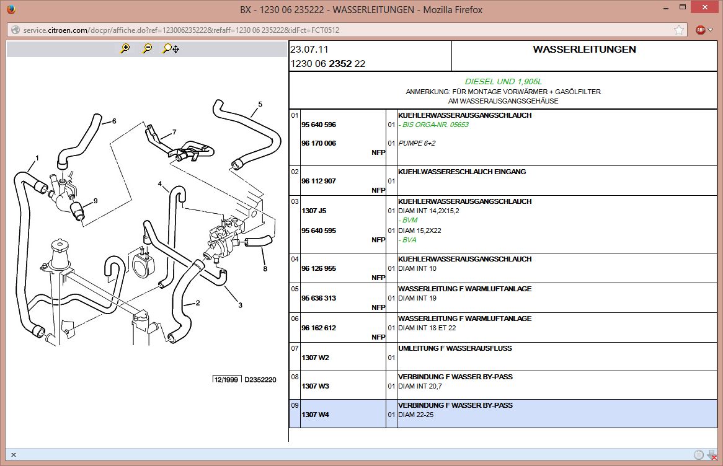
Task: Click DIAM INT 14,2X15,2 description
Action: pyautogui.click(x=429, y=211)
